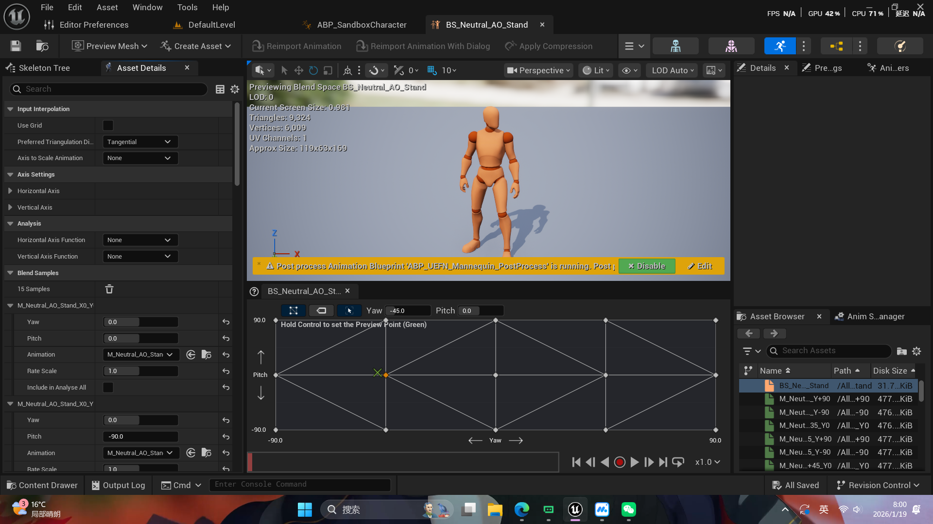The width and height of the screenshot is (933, 524).
Task: Open Preferred Triangulation Direction dropdown
Action: click(x=140, y=142)
